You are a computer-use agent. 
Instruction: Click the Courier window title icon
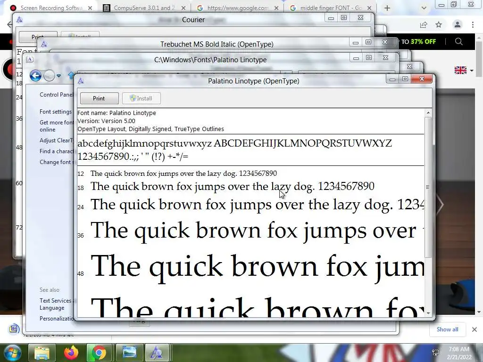pos(19,20)
